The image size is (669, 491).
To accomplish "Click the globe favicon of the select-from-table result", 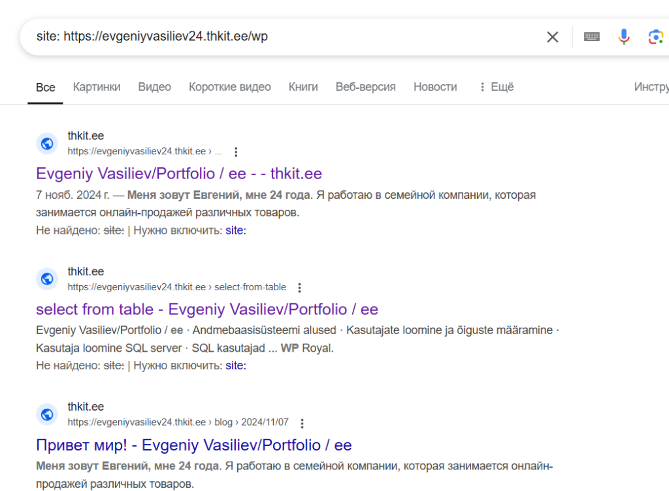I will click(x=47, y=279).
